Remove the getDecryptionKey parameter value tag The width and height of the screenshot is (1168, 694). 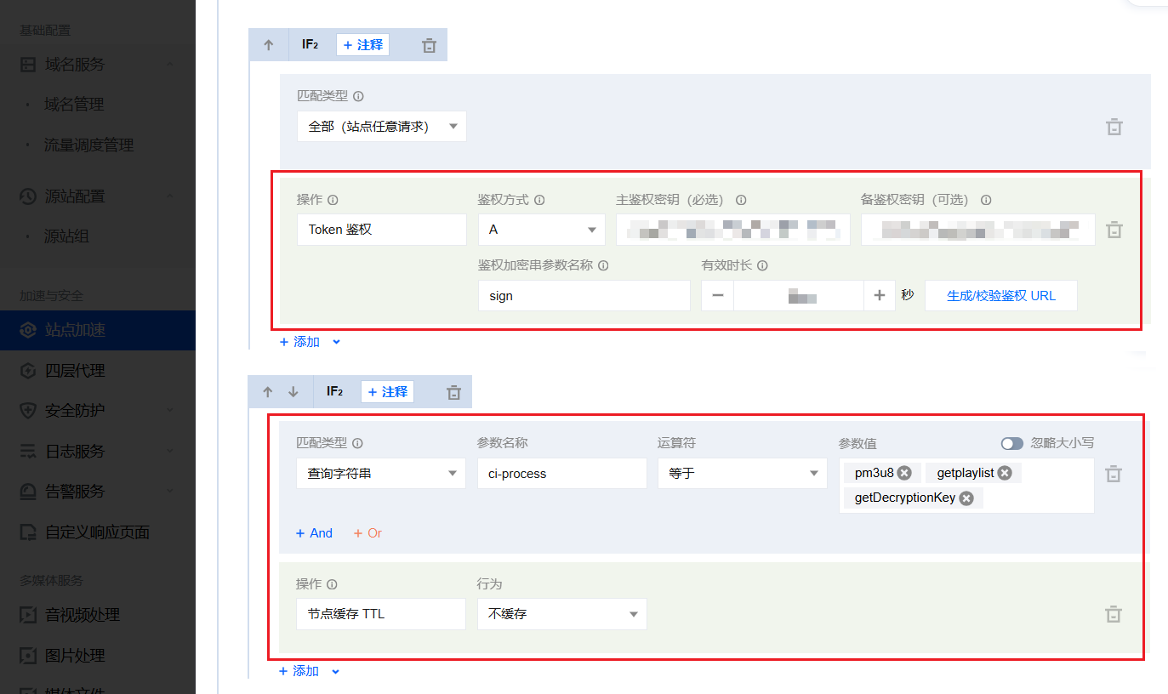coord(966,498)
